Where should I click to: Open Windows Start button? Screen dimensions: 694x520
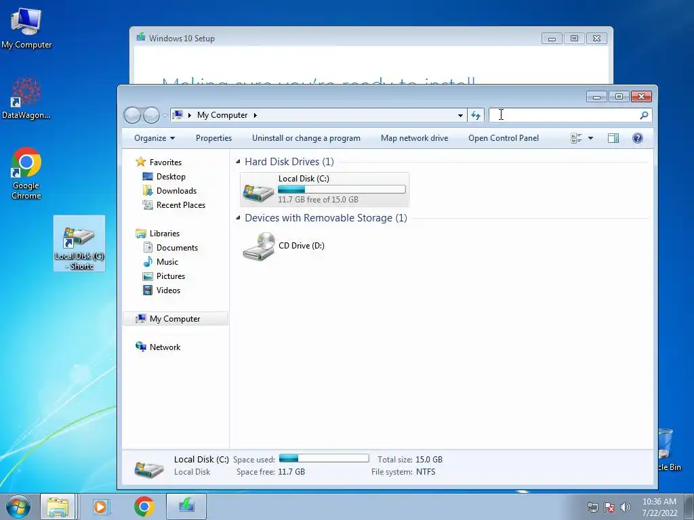18,506
